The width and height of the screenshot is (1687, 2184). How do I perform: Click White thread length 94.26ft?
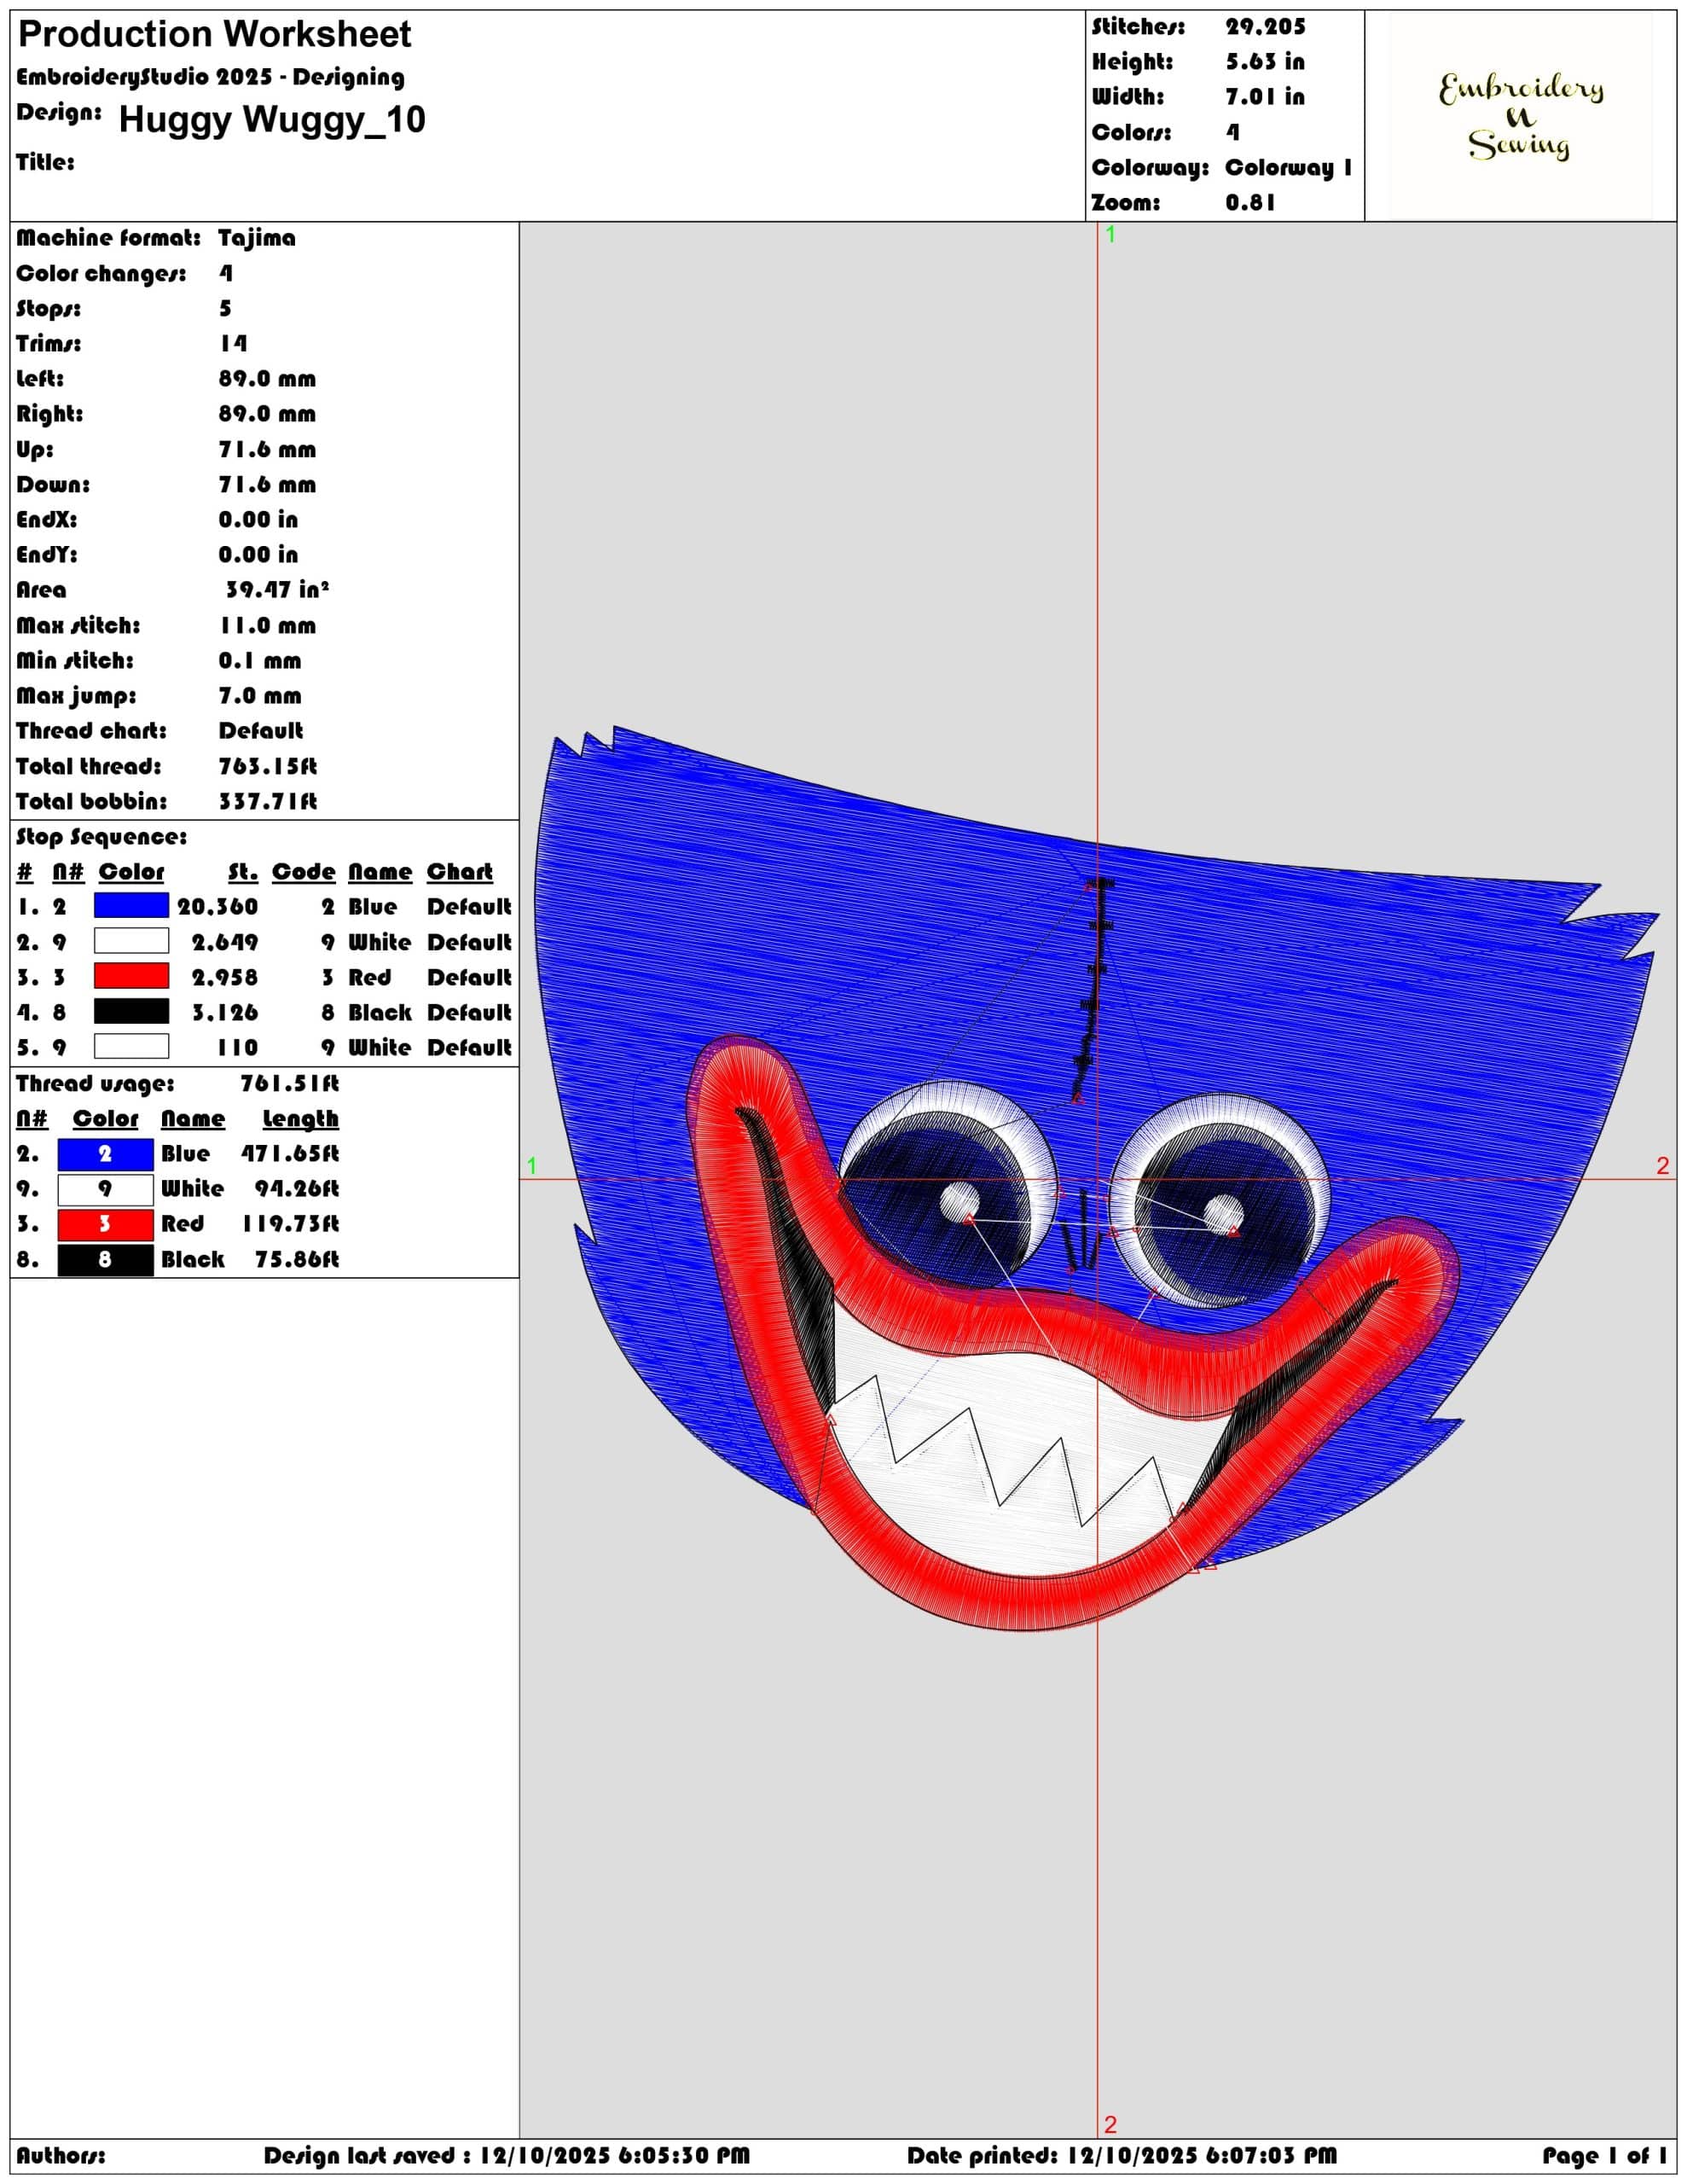(296, 1188)
